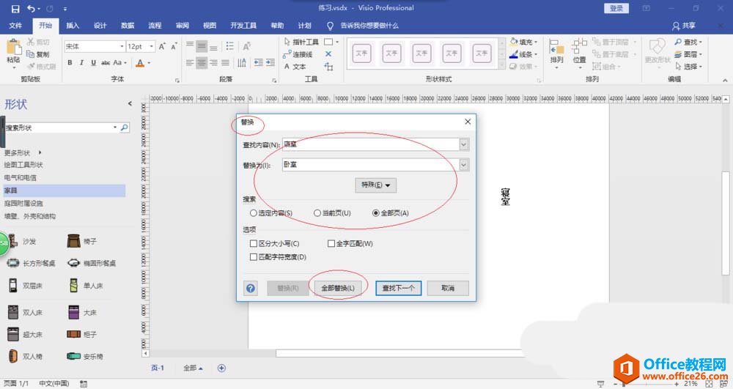This screenshot has height=389, width=733.
Task: Click the 连接线 connector tool
Action: [298, 54]
